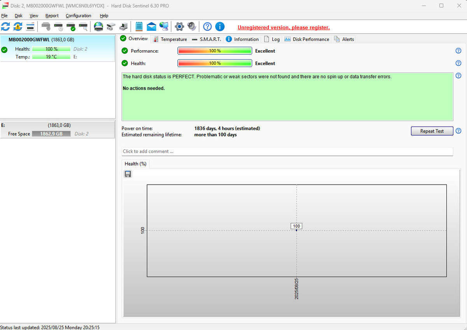Switch to the Temperature tab
This screenshot has width=467, height=330.
[x=170, y=39]
